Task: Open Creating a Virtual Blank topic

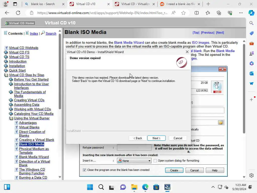Action: (x=37, y=140)
